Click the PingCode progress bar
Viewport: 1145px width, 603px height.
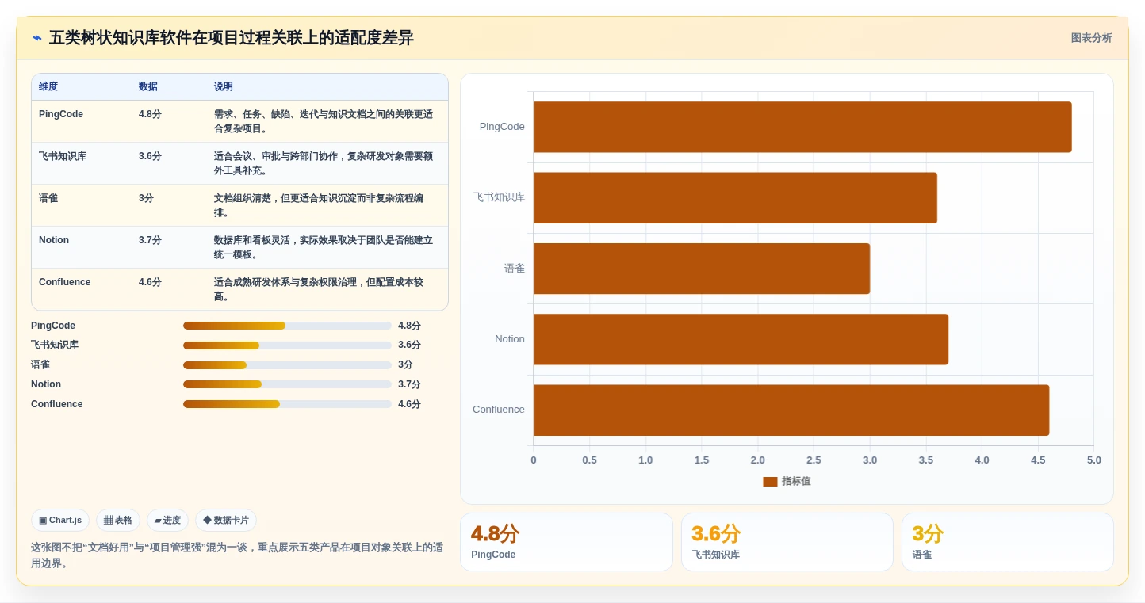coord(287,326)
